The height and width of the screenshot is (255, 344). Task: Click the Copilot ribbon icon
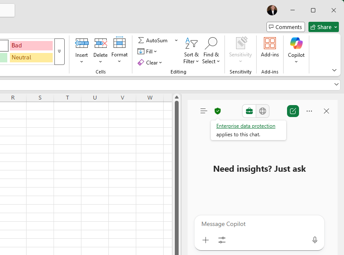296,47
